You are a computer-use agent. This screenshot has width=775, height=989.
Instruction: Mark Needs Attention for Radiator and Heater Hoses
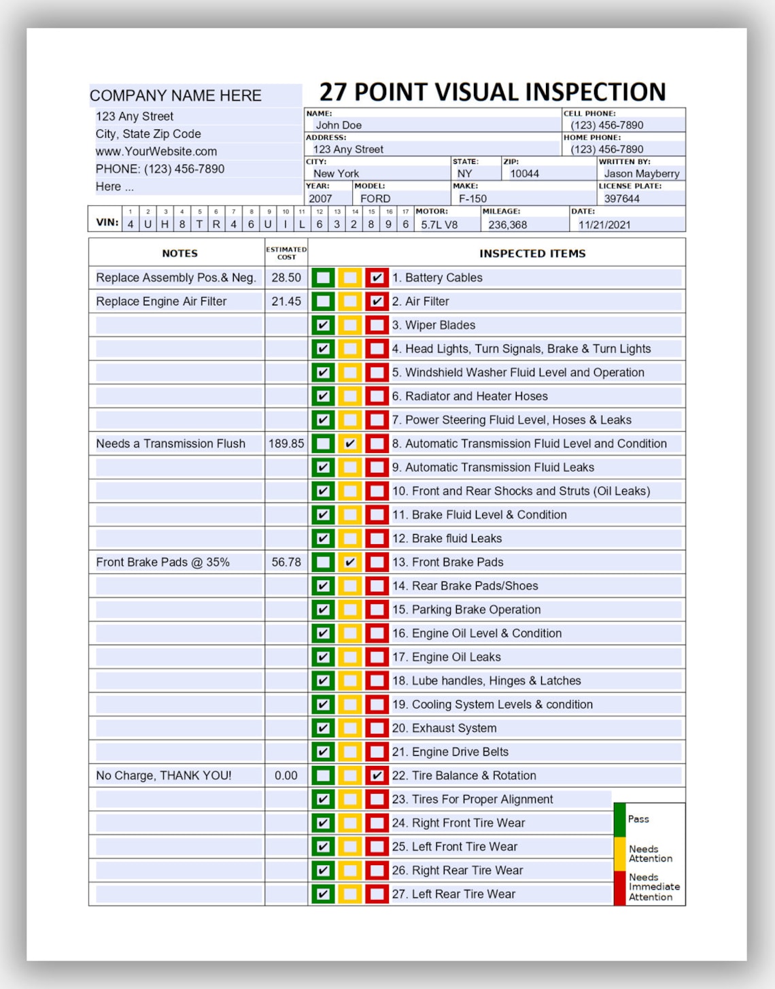coord(349,396)
